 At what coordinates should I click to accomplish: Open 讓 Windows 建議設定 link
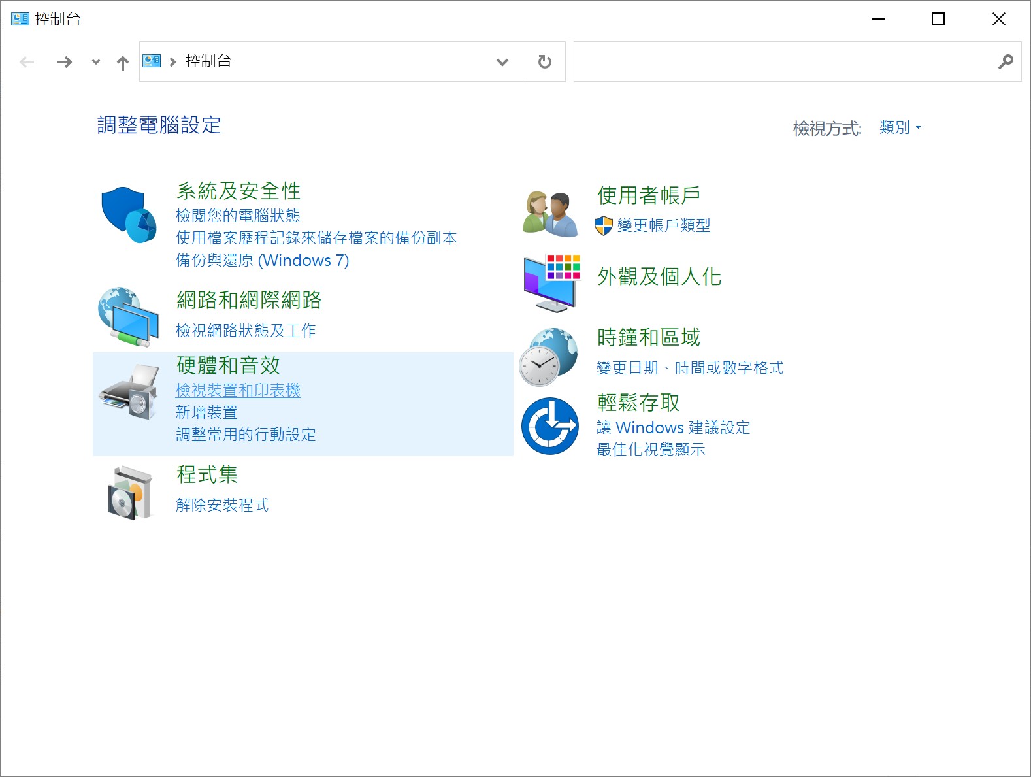[674, 427]
